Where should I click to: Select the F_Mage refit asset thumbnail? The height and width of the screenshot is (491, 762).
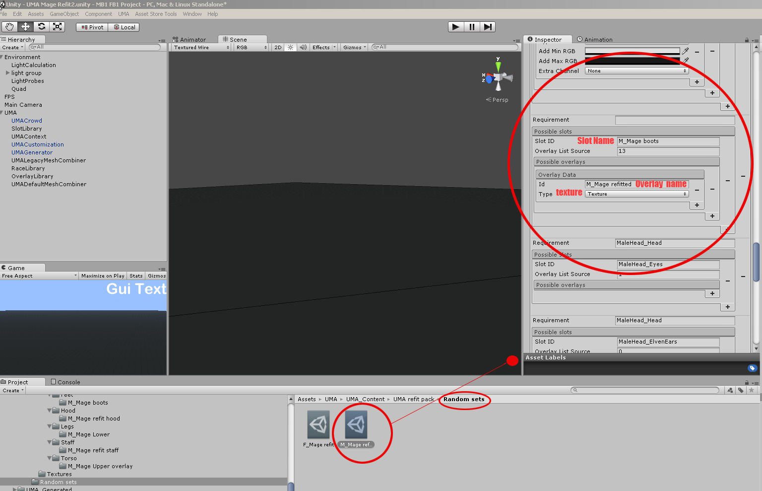tap(318, 424)
